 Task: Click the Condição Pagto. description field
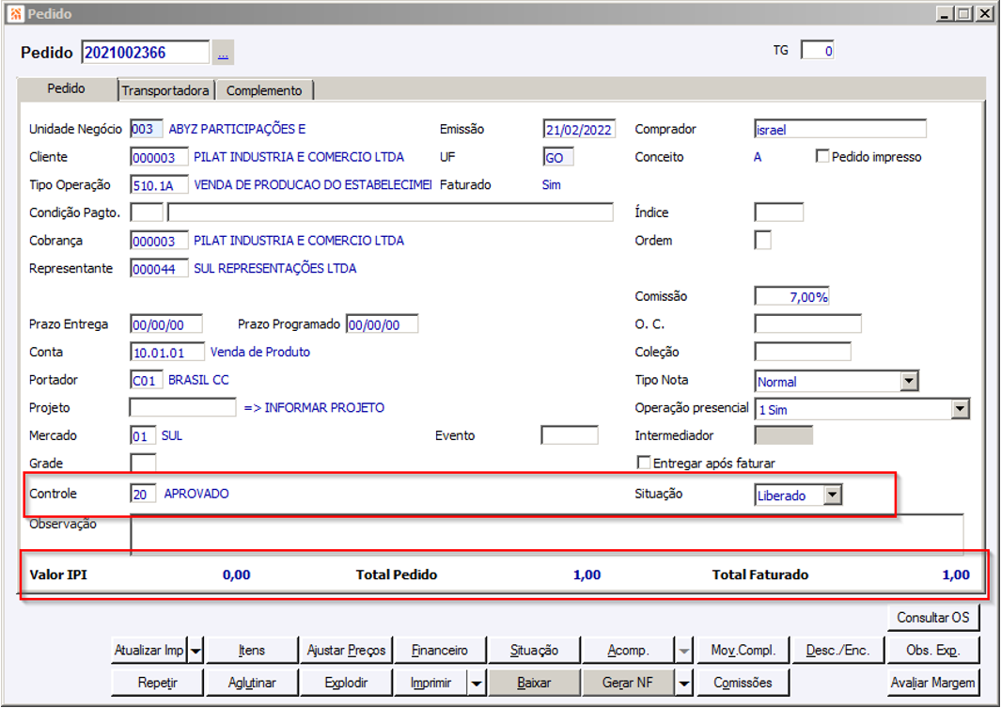[x=390, y=212]
